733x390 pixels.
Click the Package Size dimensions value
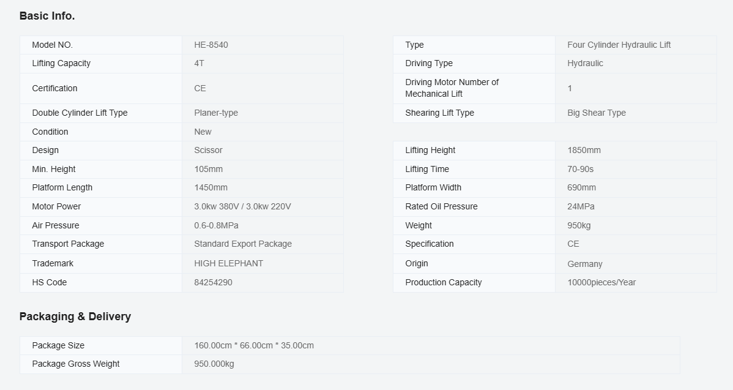click(254, 345)
